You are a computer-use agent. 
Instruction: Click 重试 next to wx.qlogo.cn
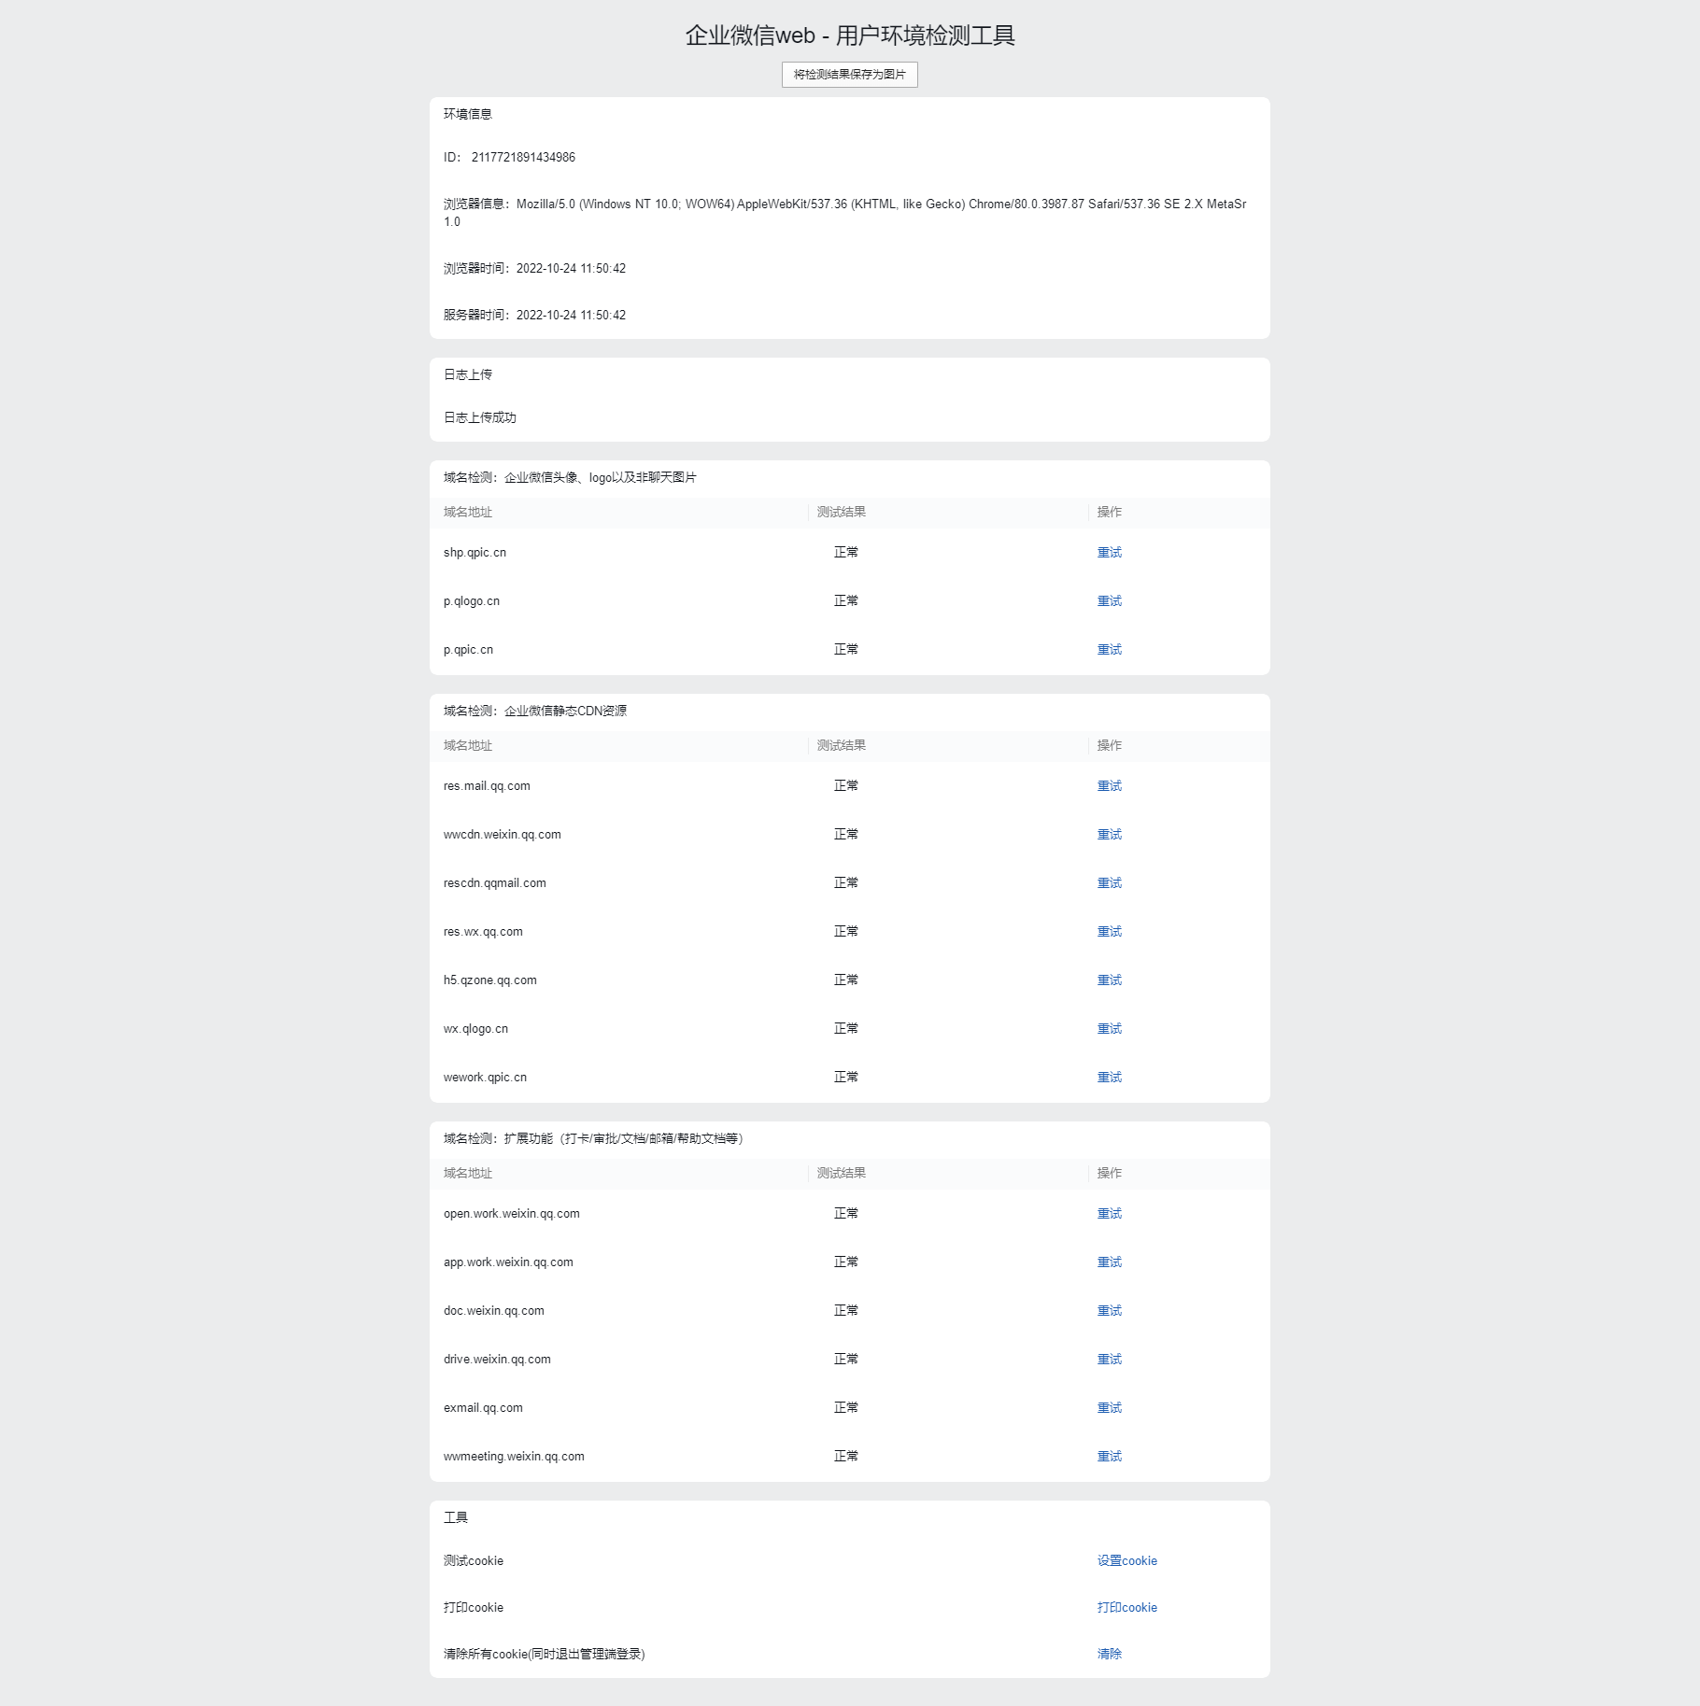coord(1109,1029)
